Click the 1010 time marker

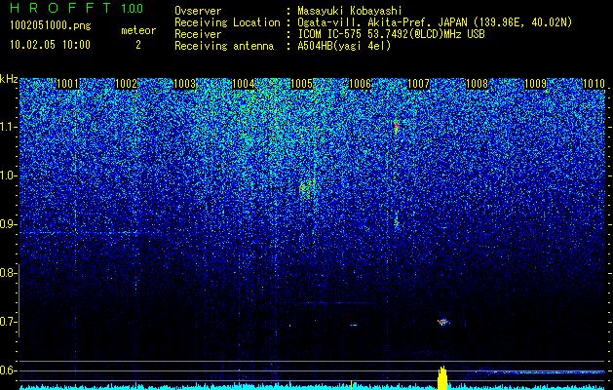click(x=594, y=84)
